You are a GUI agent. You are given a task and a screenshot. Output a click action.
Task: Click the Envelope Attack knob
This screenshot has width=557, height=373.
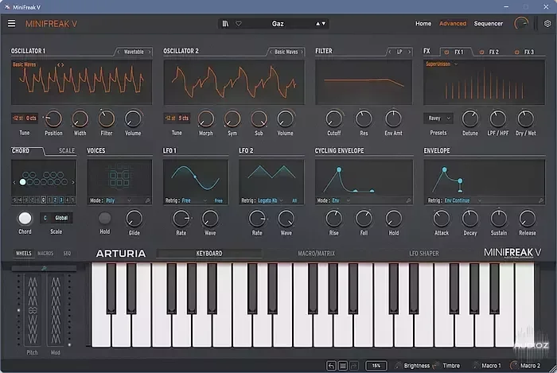click(442, 219)
